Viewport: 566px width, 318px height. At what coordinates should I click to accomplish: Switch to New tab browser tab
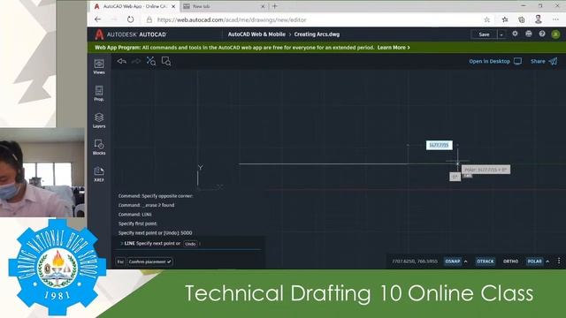(224, 6)
